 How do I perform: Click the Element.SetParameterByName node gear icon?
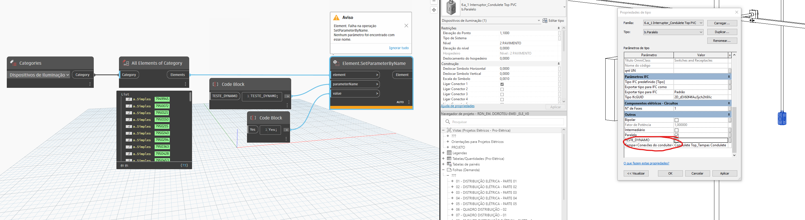336,63
